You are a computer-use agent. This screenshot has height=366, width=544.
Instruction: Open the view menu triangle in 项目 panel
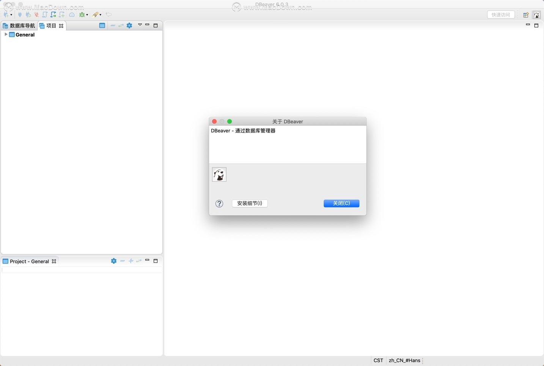pyautogui.click(x=140, y=25)
